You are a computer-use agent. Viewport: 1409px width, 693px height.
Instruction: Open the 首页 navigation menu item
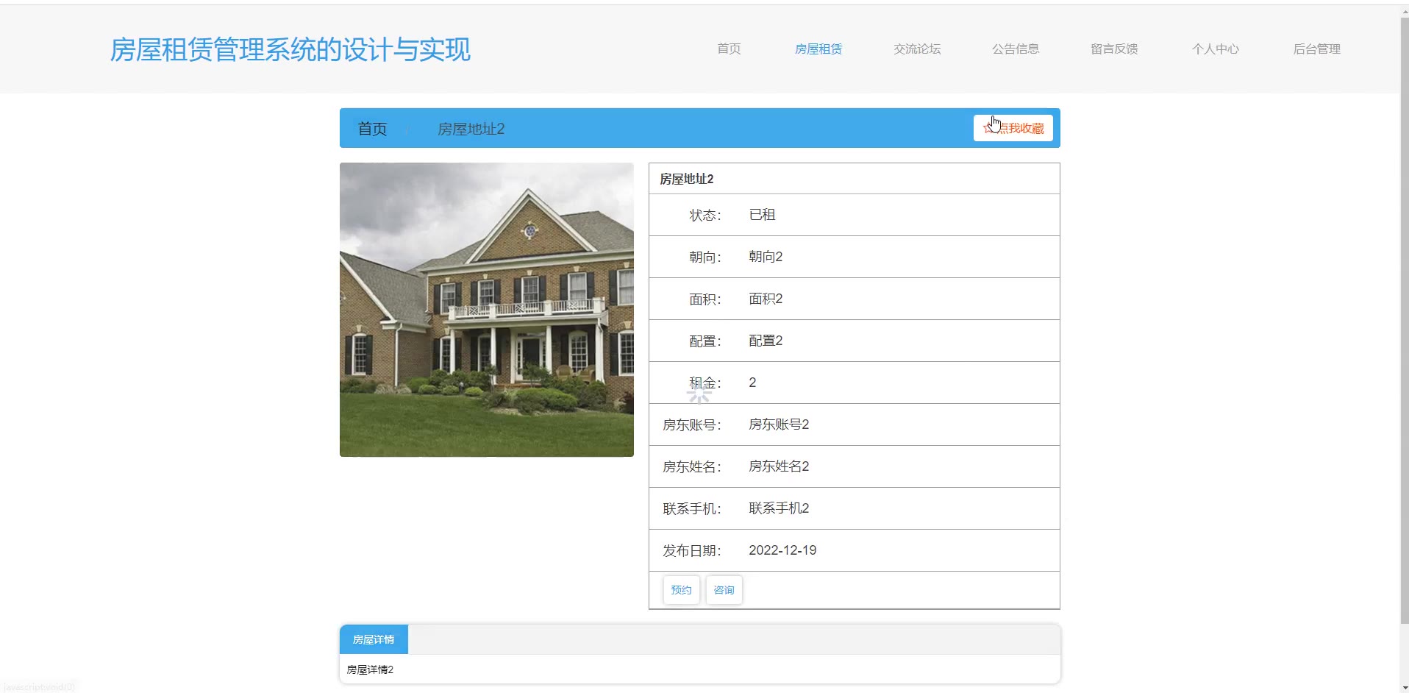point(729,49)
